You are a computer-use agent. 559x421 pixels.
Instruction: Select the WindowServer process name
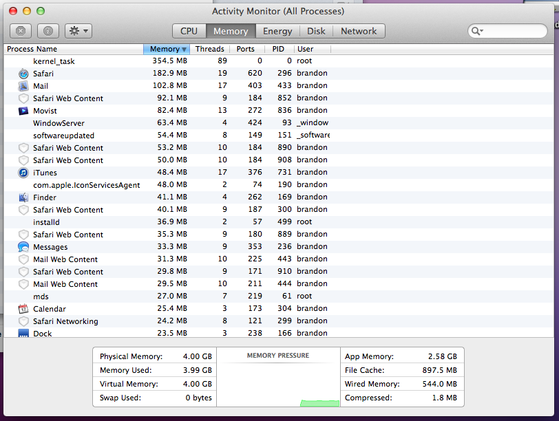[59, 123]
